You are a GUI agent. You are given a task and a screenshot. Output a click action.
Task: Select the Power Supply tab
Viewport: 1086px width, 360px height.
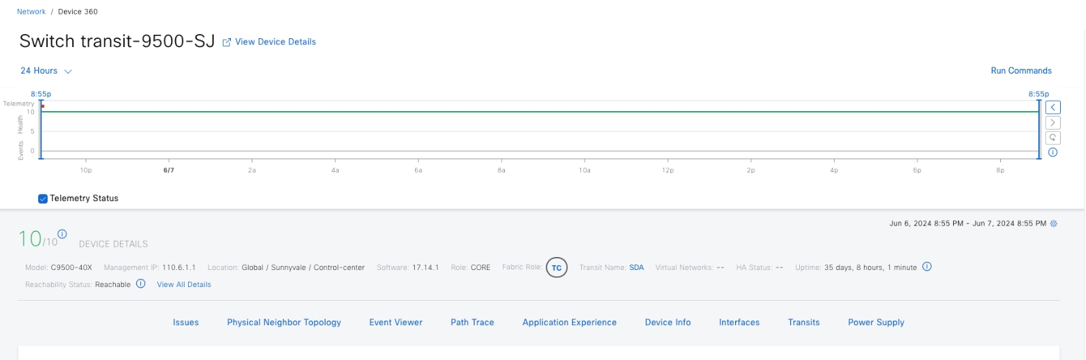(875, 322)
